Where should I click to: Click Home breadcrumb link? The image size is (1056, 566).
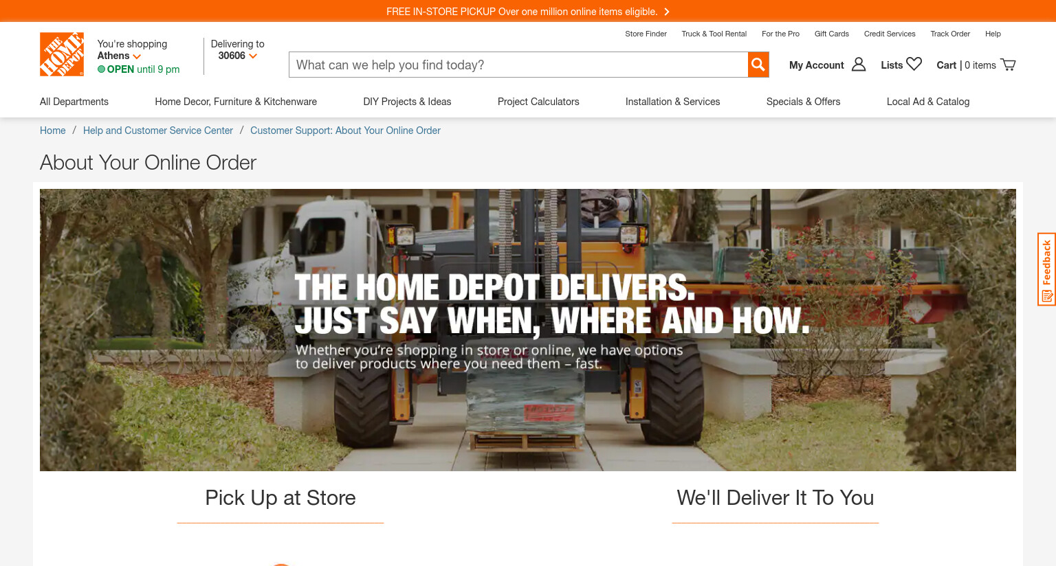[x=53, y=131]
